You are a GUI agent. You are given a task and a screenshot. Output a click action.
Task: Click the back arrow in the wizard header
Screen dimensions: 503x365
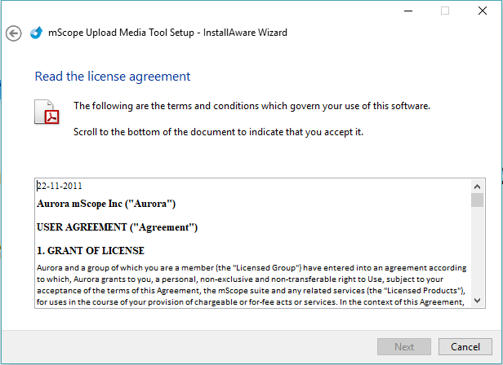(x=13, y=33)
